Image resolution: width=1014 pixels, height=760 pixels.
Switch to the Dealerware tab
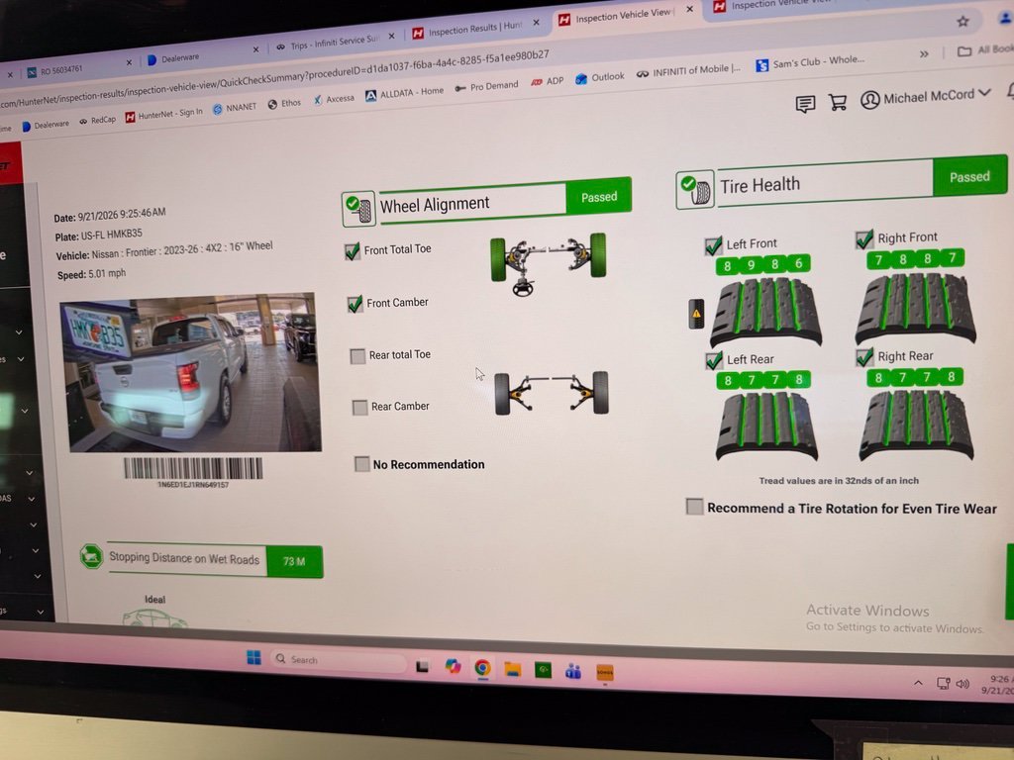(202, 56)
